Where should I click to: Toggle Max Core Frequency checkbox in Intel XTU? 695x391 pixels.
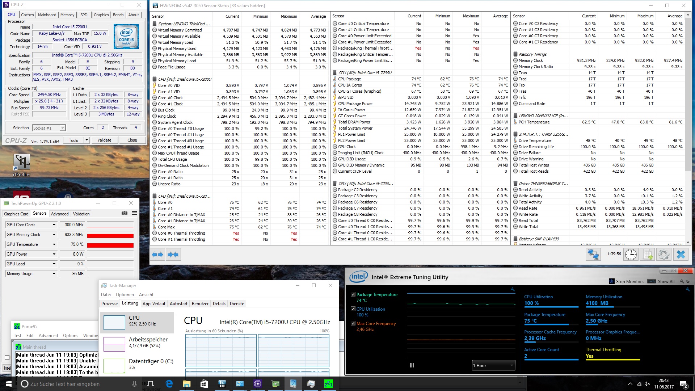(x=353, y=323)
